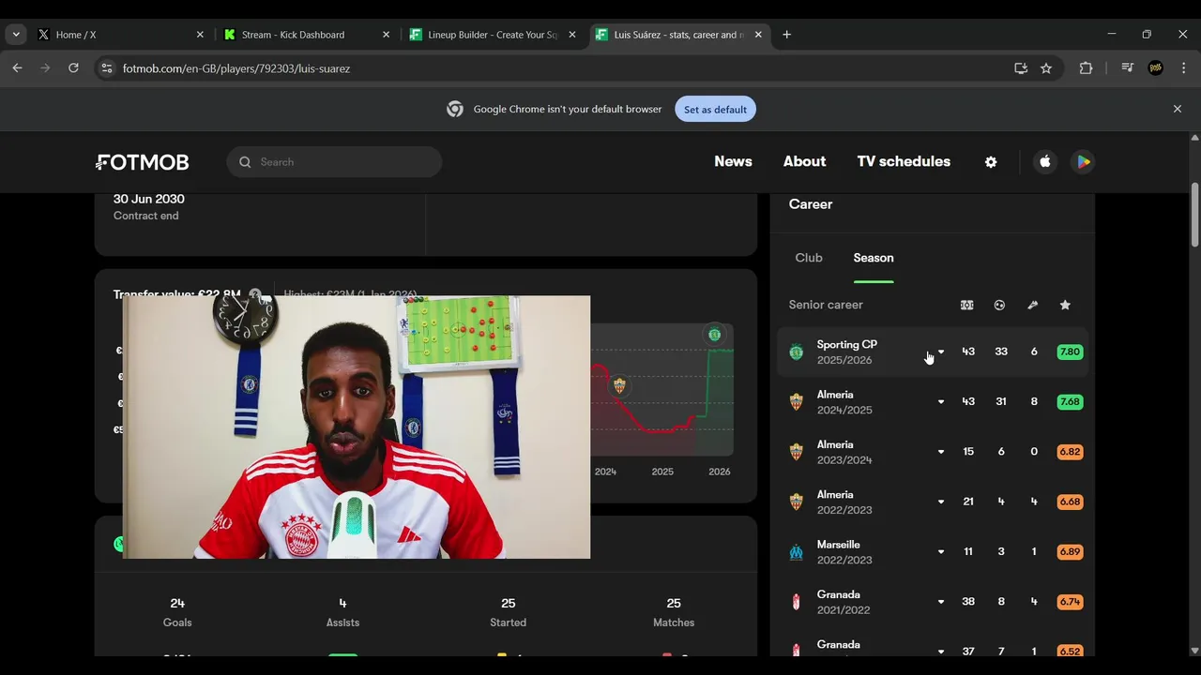The width and height of the screenshot is (1201, 675).
Task: Expand Almeria 2022/2023 season row
Action: [941, 502]
